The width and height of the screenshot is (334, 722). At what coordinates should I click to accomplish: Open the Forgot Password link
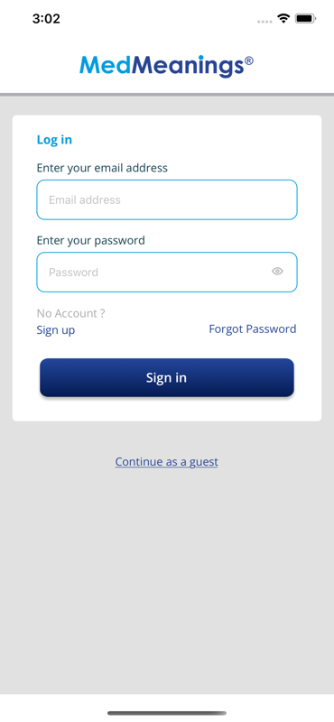click(253, 329)
